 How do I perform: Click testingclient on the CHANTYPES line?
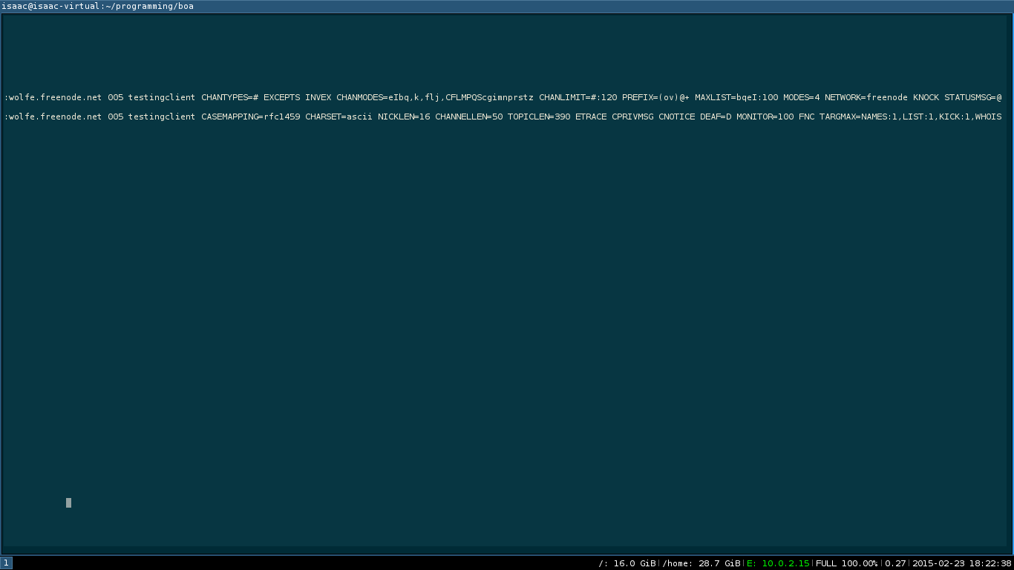pos(162,97)
